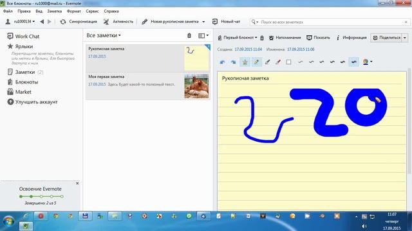The width and height of the screenshot is (412, 231).
Task: Show hidden tray icons arrow
Action: (x=356, y=217)
